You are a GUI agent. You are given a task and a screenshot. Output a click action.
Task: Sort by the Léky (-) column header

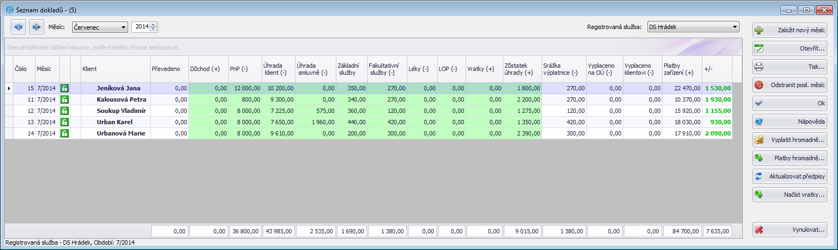(x=422, y=69)
